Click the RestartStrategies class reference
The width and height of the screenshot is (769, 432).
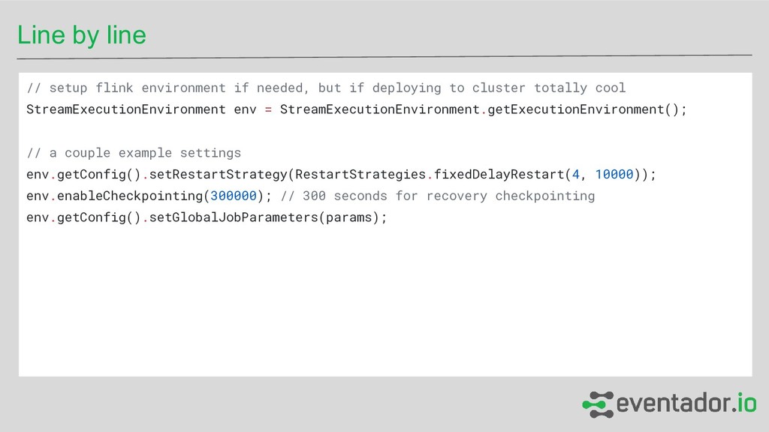coord(360,175)
